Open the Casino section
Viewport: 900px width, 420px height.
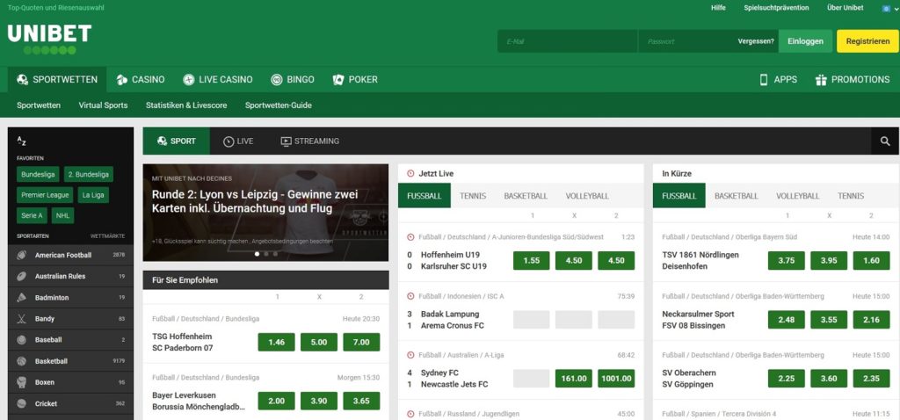[x=140, y=80]
